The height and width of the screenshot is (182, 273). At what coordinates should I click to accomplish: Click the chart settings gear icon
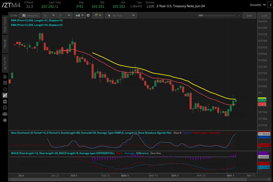[88, 16]
